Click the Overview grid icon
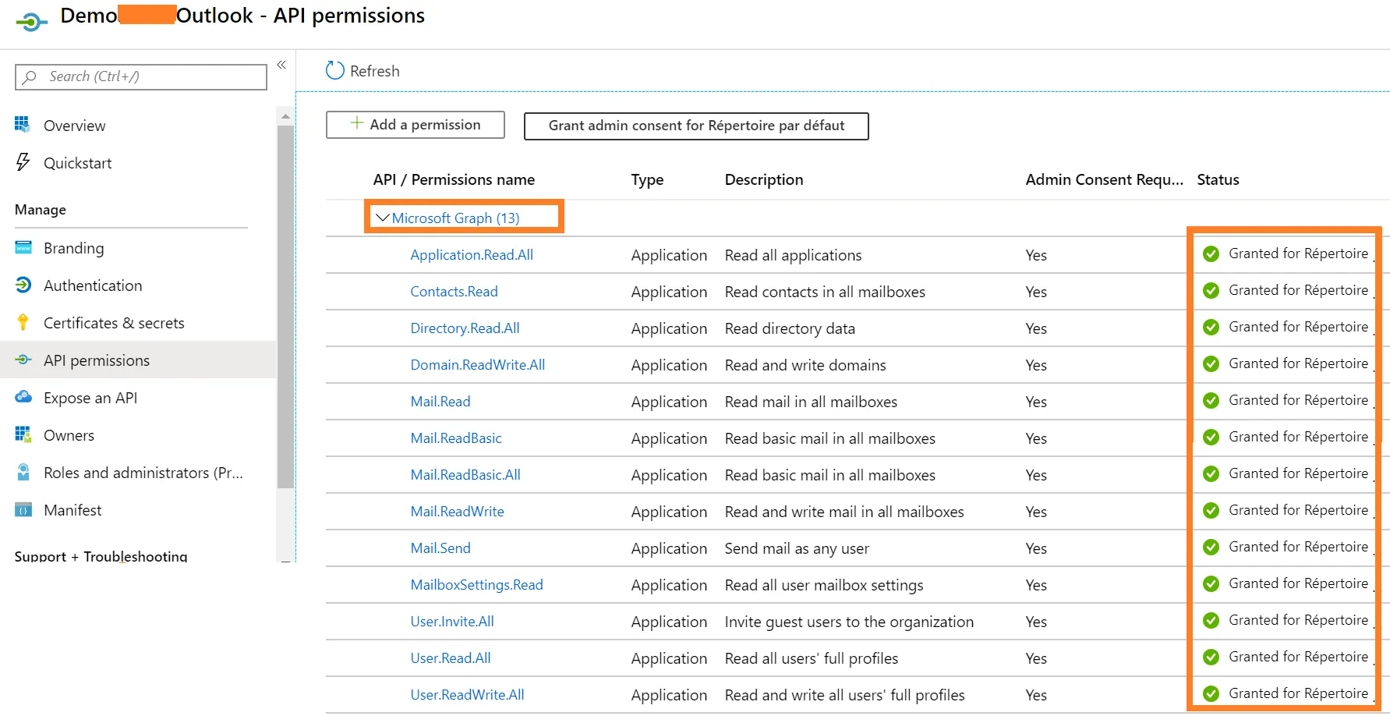The image size is (1390, 716). [x=22, y=125]
